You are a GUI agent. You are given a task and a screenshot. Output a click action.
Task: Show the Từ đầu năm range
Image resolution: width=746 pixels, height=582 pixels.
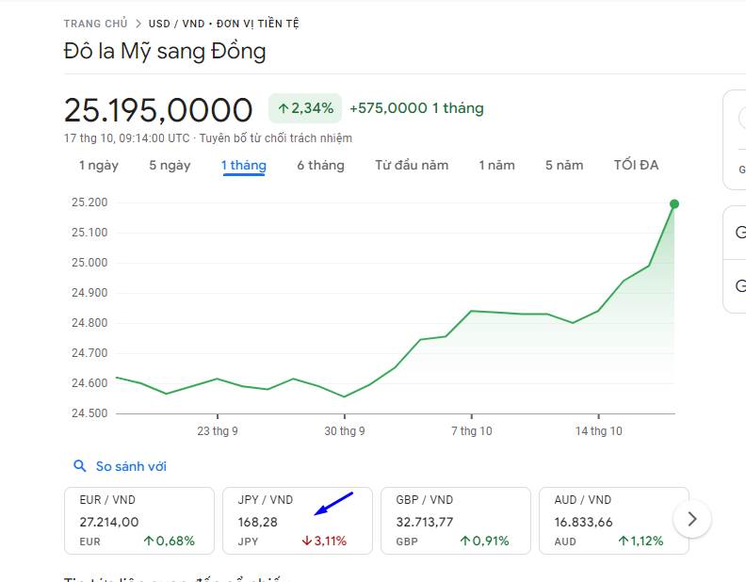(x=412, y=166)
